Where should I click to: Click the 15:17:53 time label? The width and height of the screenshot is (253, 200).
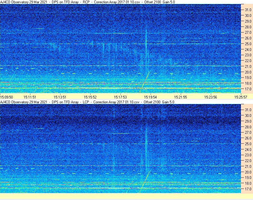pyautogui.click(x=120, y=97)
